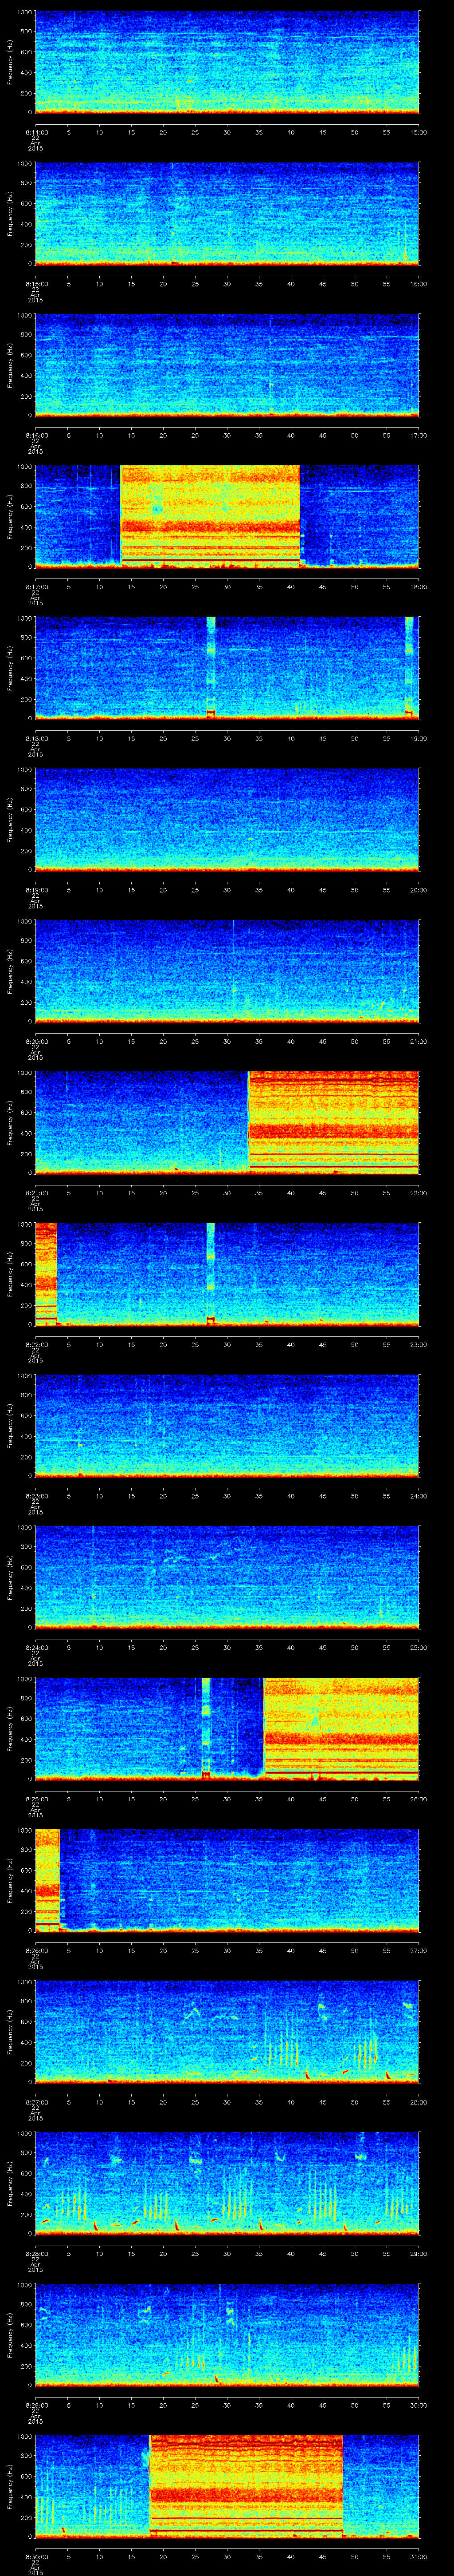The image size is (454, 2576).
Task: Click the loud noise block in the 8:21:00 spectrogram
Action: coord(333,1122)
